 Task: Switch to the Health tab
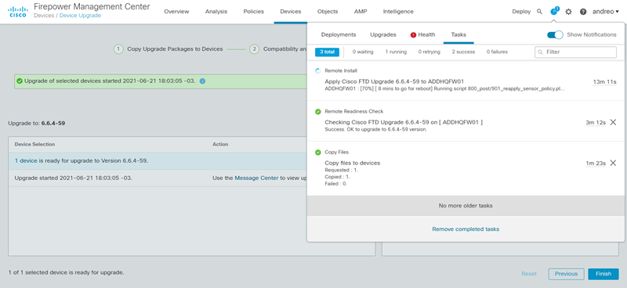point(422,34)
